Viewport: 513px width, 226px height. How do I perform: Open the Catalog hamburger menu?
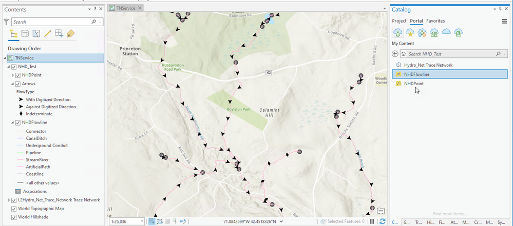tap(504, 21)
